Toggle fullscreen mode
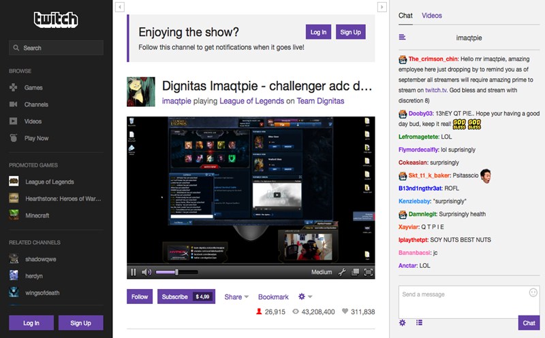 (368, 272)
